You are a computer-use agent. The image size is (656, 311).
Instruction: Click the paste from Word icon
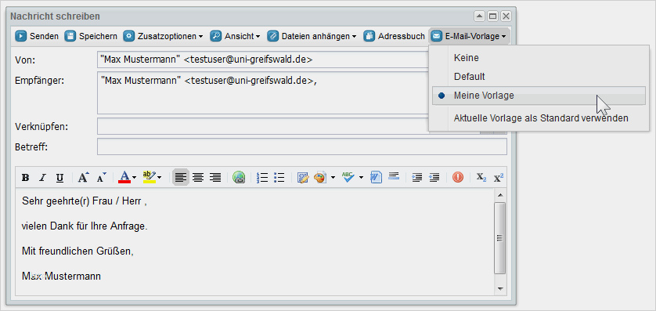click(x=376, y=178)
